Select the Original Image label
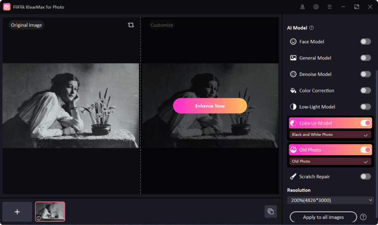378x225 pixels. point(26,25)
